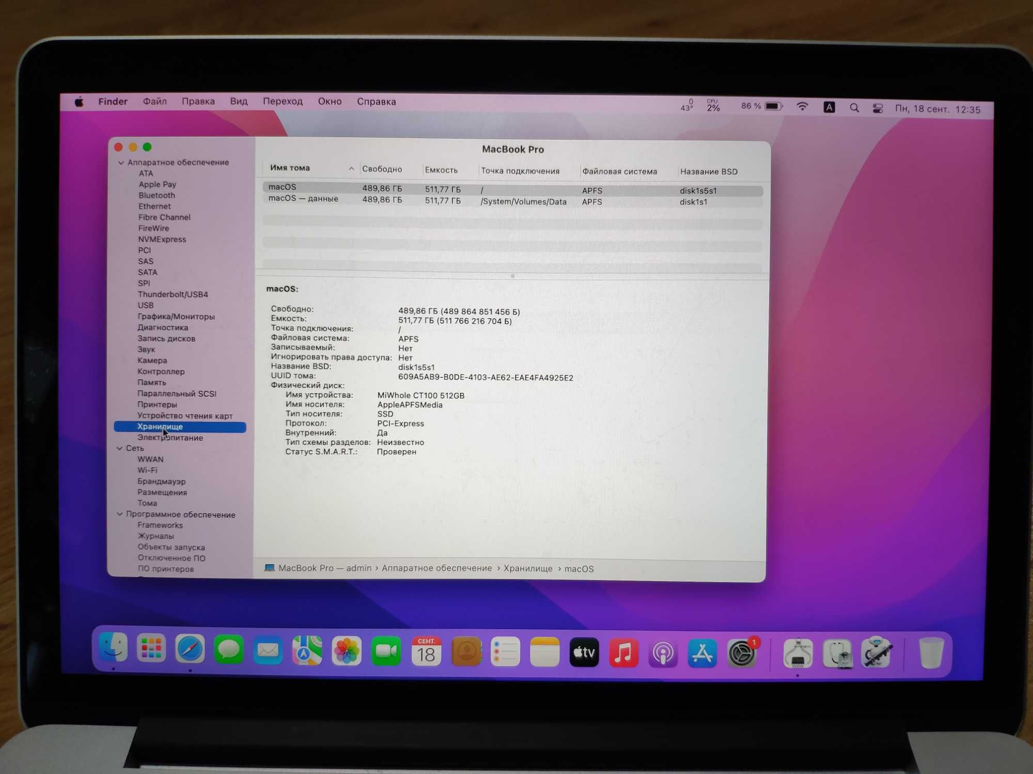Select Память in the sidebar
Viewport: 1033px width, 774px height.
click(151, 382)
